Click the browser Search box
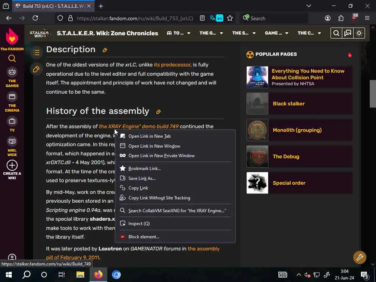 [x=274, y=18]
